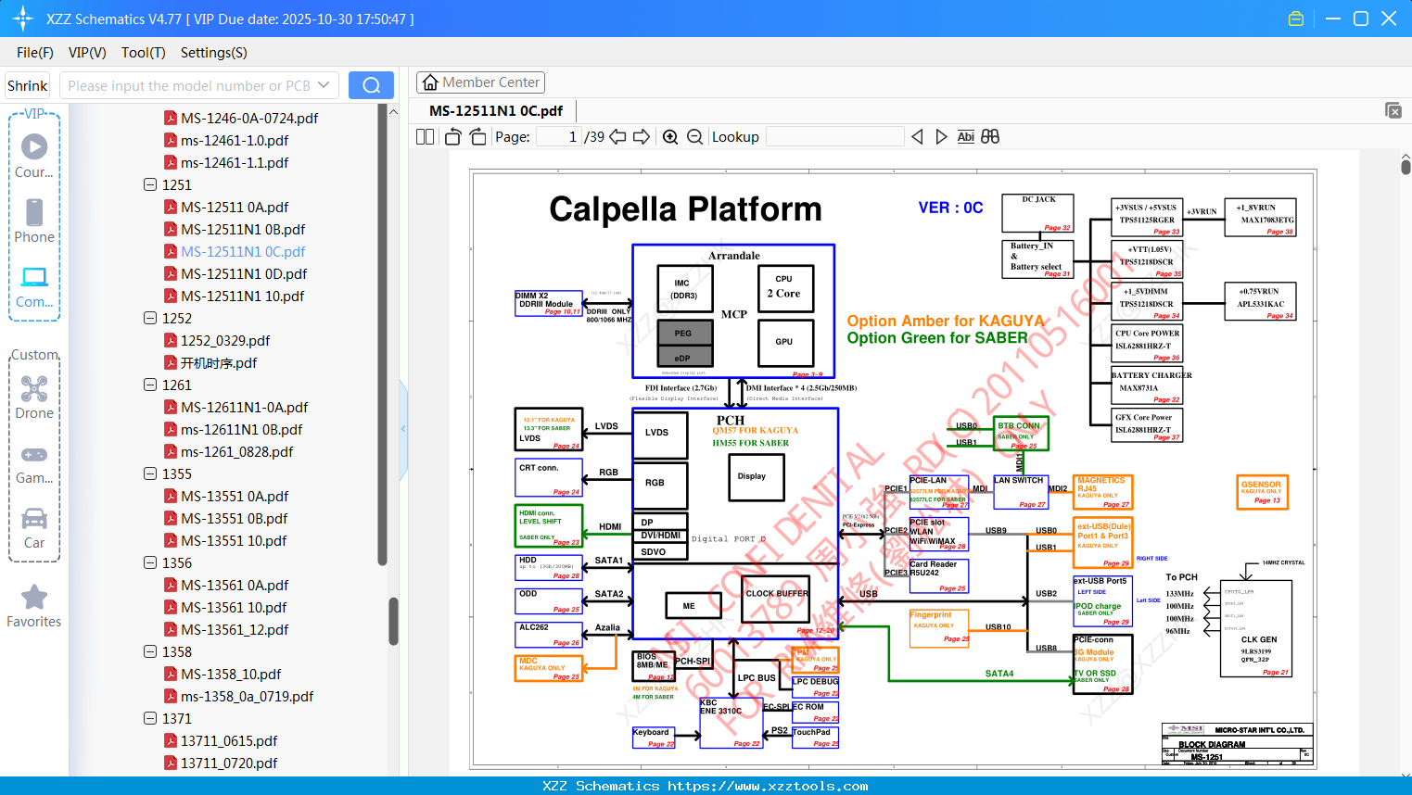Click the detach document window icon
The width and height of the screenshot is (1412, 795).
click(x=1393, y=110)
